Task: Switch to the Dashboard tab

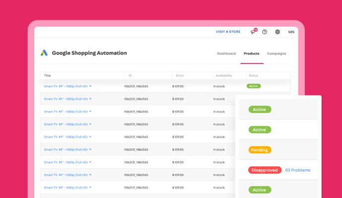Action: pyautogui.click(x=226, y=53)
